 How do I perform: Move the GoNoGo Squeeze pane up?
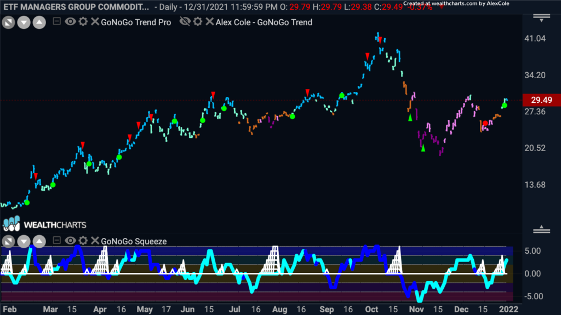39,241
